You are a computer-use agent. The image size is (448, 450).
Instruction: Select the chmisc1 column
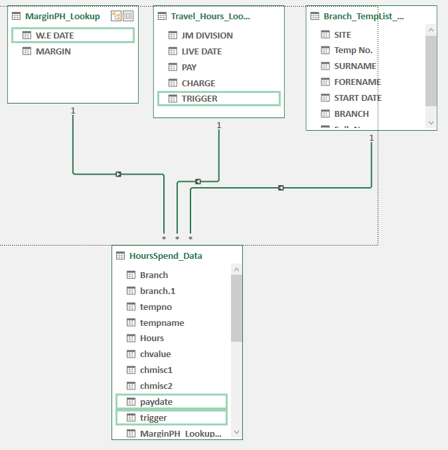pyautogui.click(x=172, y=370)
